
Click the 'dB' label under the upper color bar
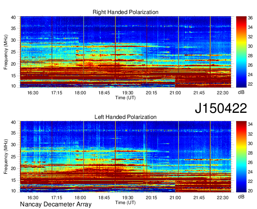[241, 92]
